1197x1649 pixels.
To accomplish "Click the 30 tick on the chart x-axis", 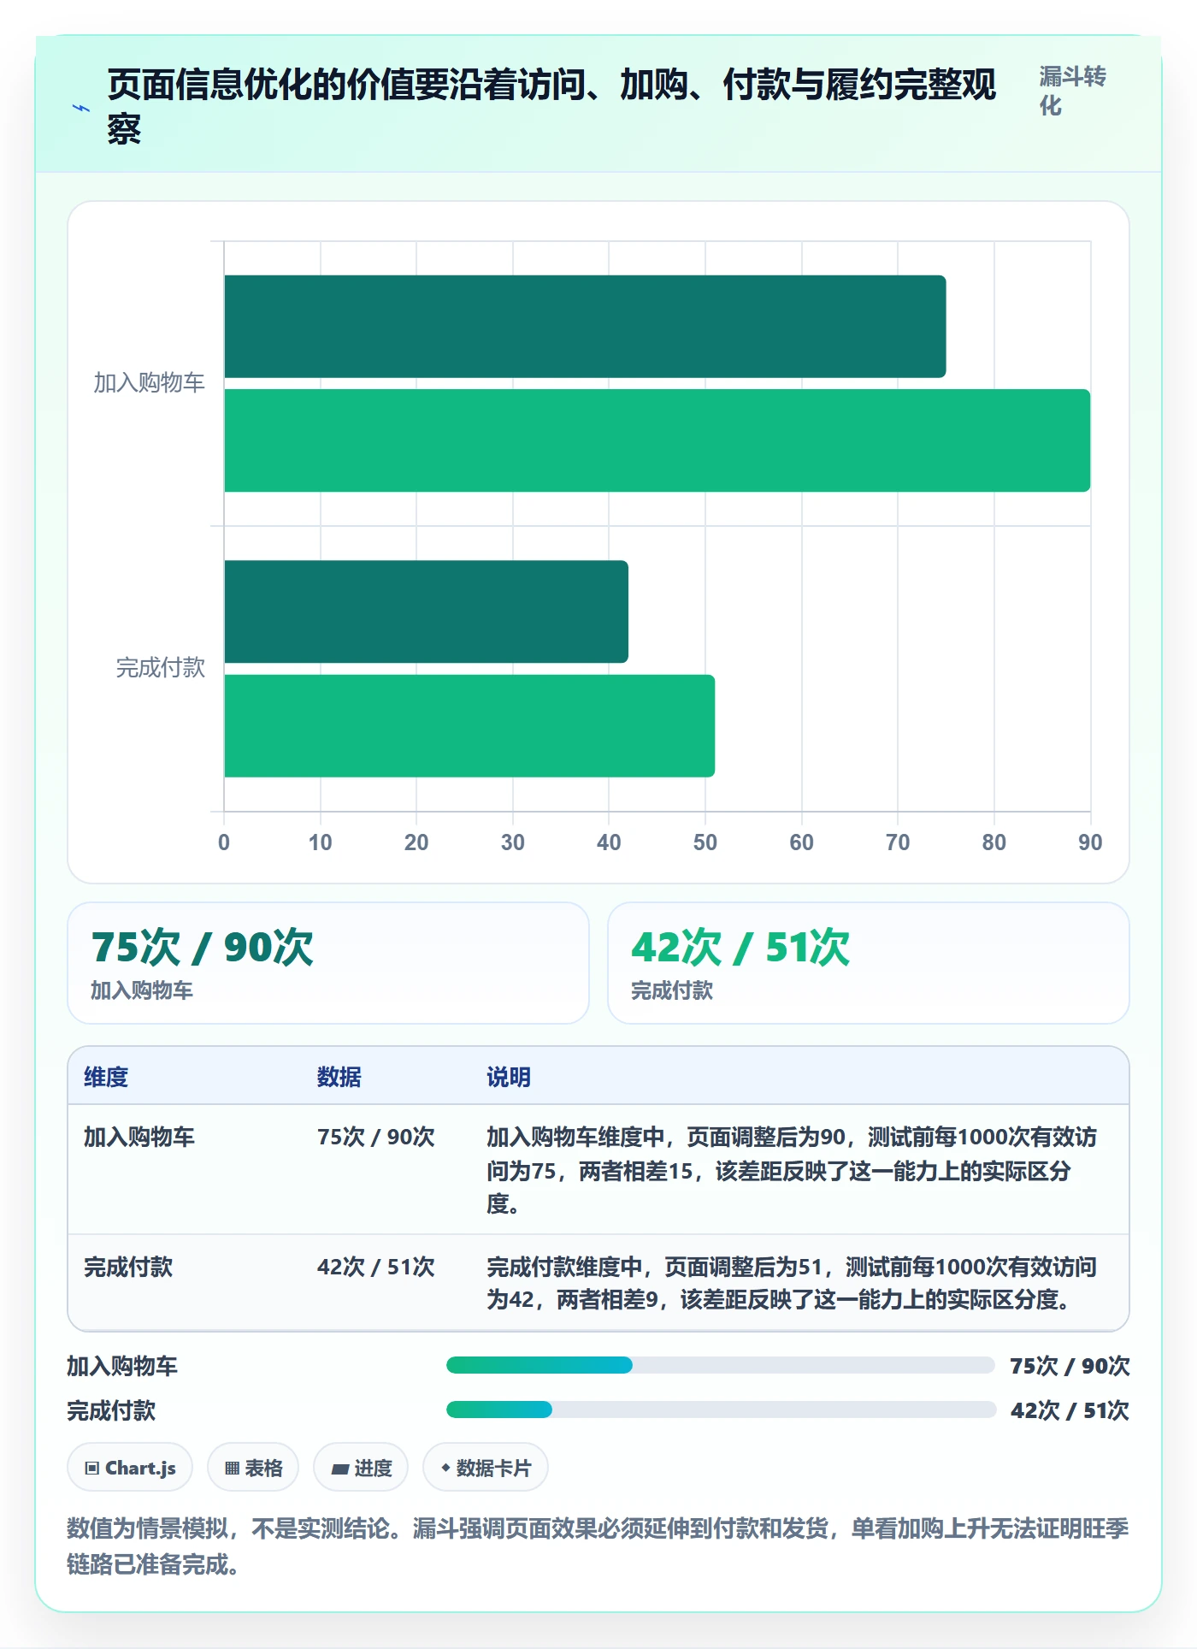I will tap(513, 842).
